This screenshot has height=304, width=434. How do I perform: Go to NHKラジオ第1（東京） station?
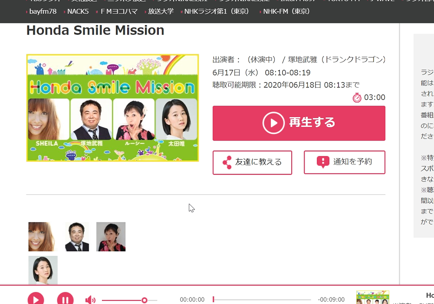tap(217, 12)
